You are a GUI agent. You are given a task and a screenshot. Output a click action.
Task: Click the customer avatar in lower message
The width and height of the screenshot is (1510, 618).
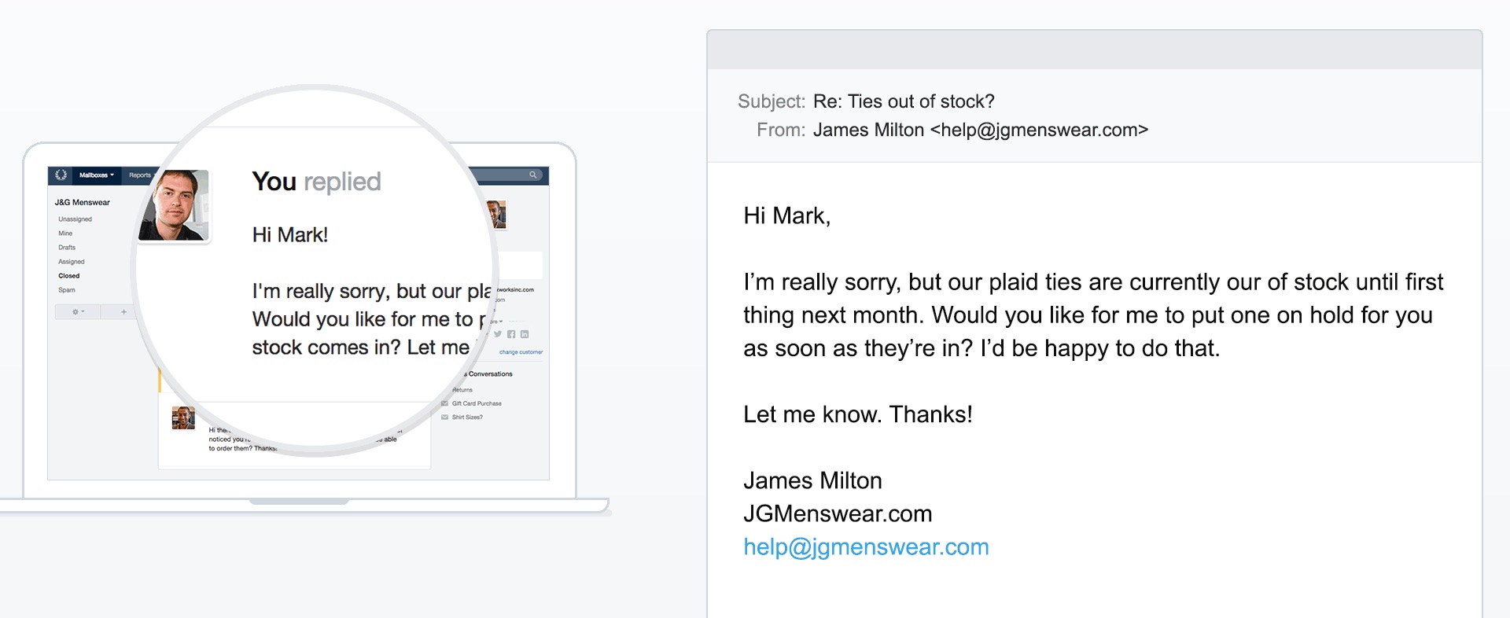[183, 418]
